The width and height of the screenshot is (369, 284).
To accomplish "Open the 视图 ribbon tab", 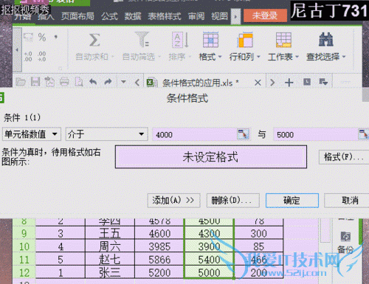I will click(219, 16).
